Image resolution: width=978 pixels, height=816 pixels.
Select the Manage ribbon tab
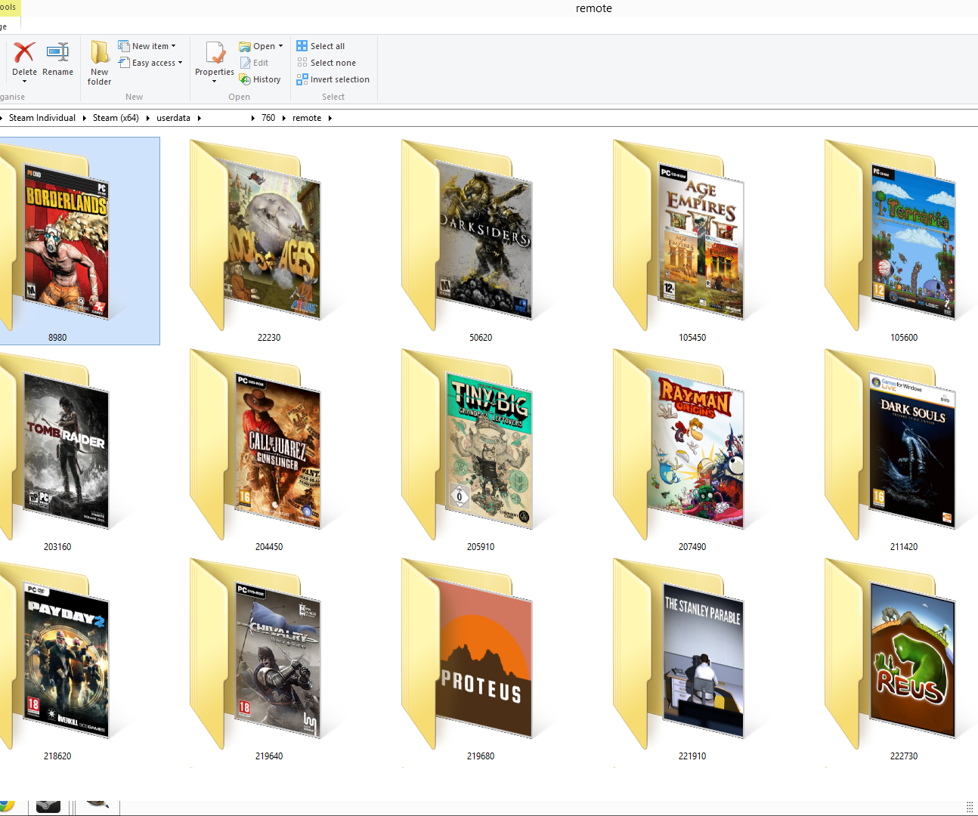[x=6, y=25]
